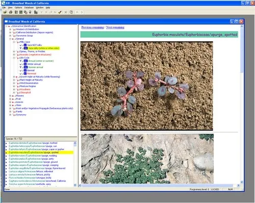Screen dimensions: 255x203
Task: Select the Plant Height at Maturity item
Action: coord(31,80)
